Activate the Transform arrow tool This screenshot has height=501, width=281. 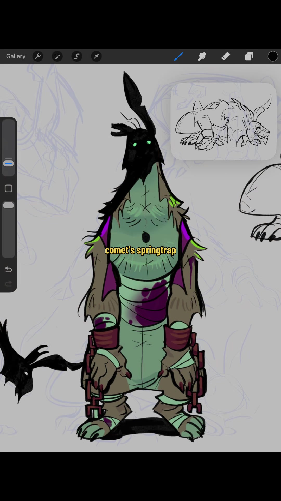pyautogui.click(x=96, y=56)
